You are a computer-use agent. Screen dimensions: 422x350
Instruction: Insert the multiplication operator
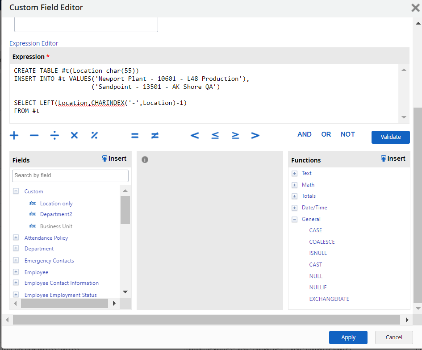point(74,135)
